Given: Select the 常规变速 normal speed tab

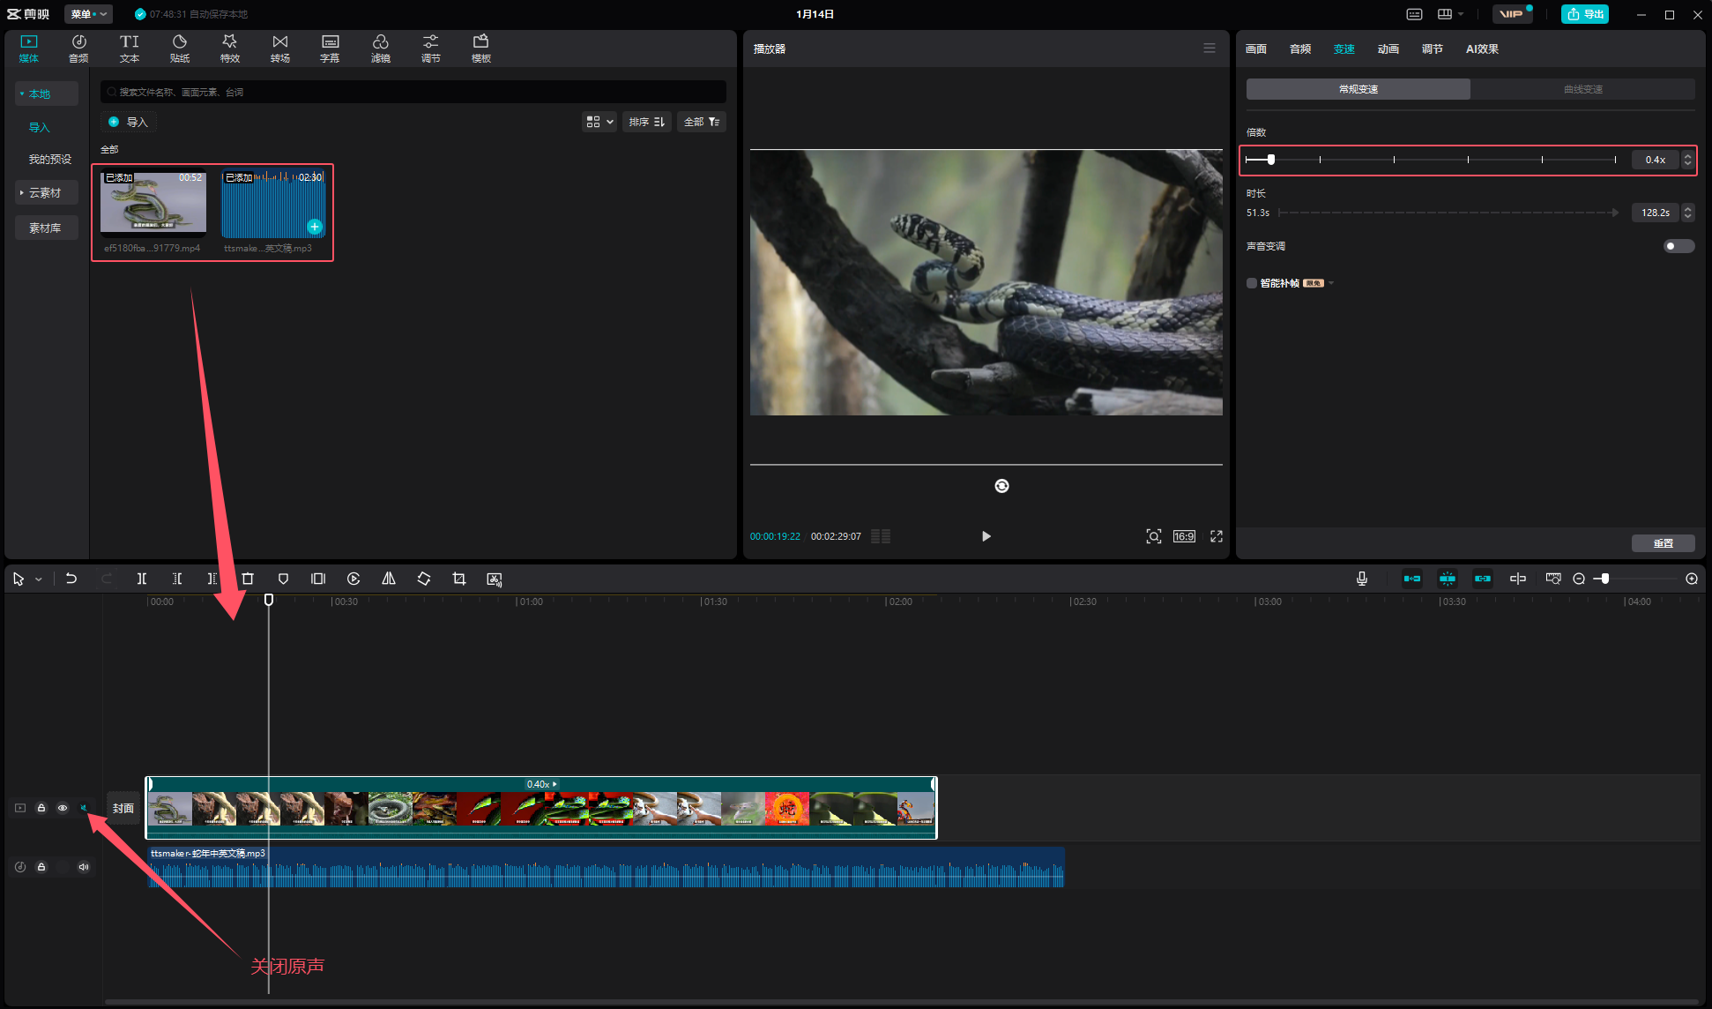Looking at the screenshot, I should (x=1358, y=89).
